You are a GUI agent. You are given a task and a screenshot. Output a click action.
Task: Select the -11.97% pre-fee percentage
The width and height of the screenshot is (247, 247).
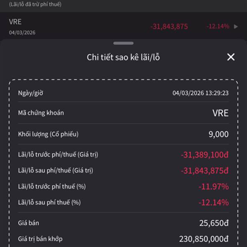click(214, 186)
